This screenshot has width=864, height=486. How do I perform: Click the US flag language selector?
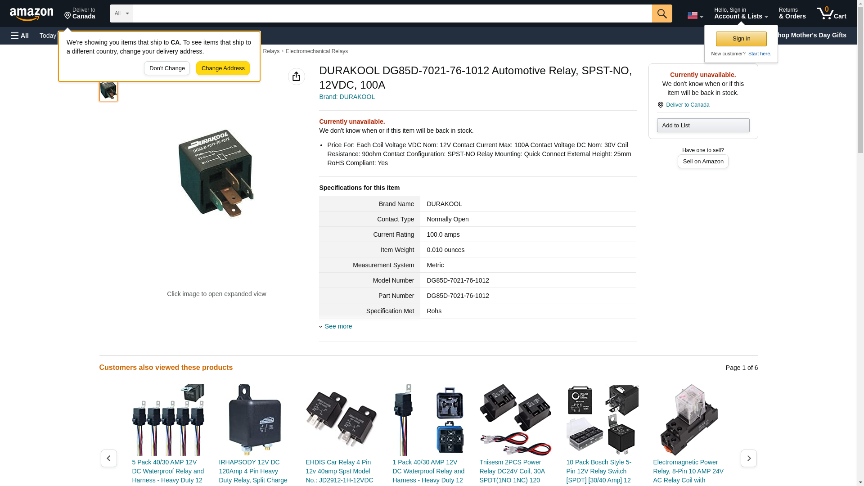coord(695,15)
